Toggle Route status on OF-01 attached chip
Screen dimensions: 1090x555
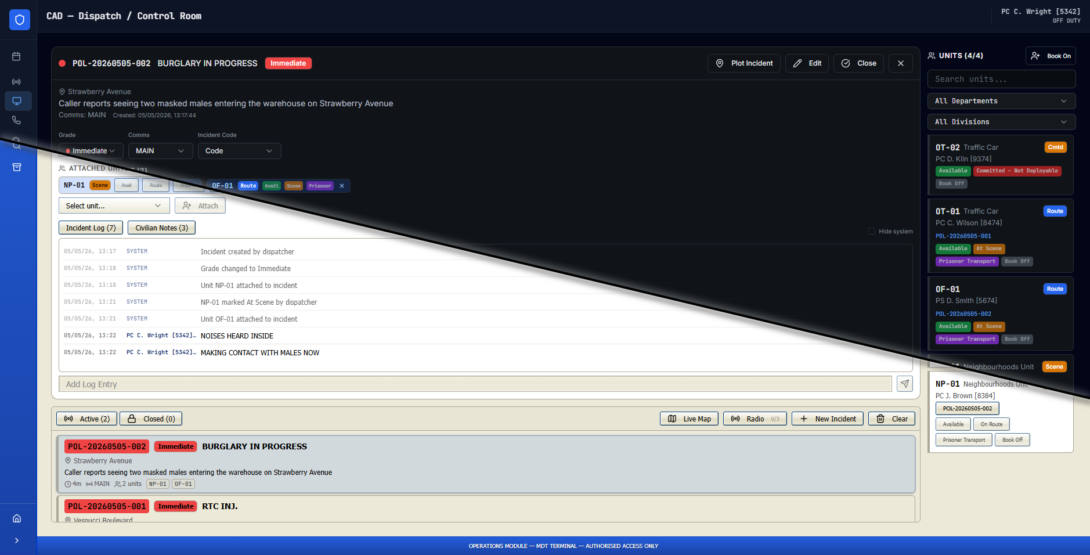[248, 186]
